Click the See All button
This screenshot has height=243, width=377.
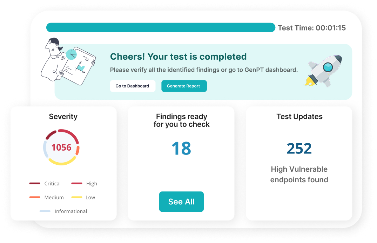pyautogui.click(x=181, y=202)
